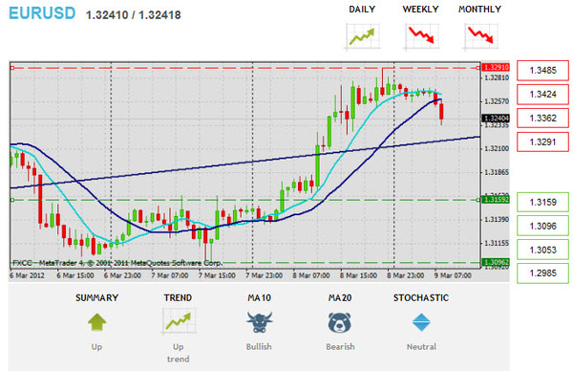Viewport: 573px width, 371px height.
Task: Click the 1.32410 / 1.32418 quote
Action: pos(134,15)
